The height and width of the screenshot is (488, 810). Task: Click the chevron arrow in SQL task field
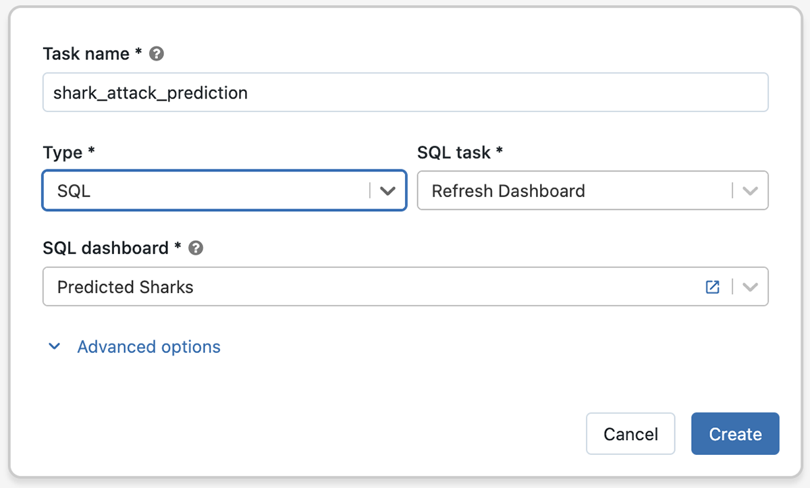point(750,191)
